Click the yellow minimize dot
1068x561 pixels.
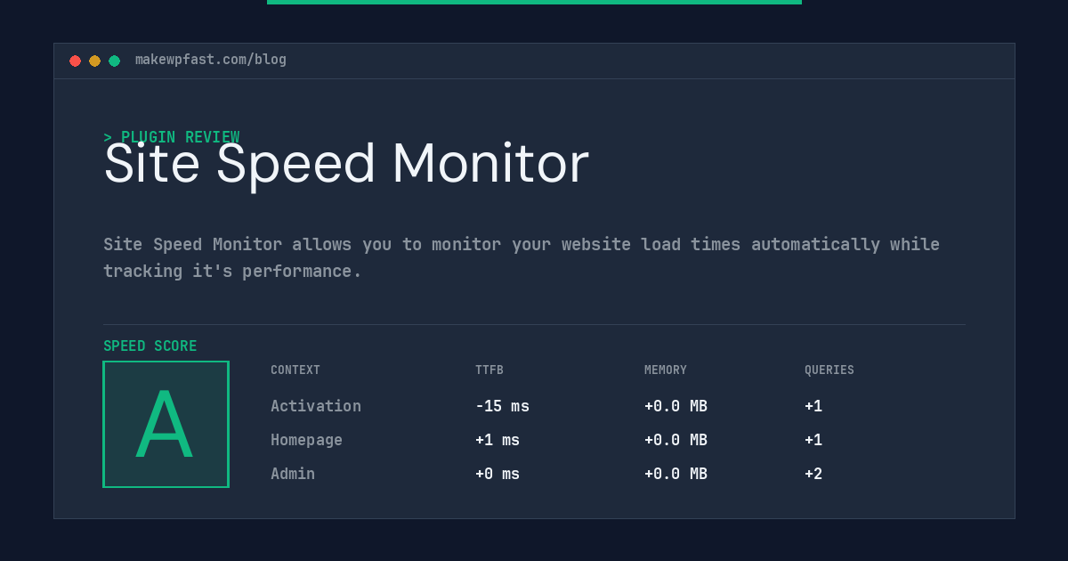[94, 61]
